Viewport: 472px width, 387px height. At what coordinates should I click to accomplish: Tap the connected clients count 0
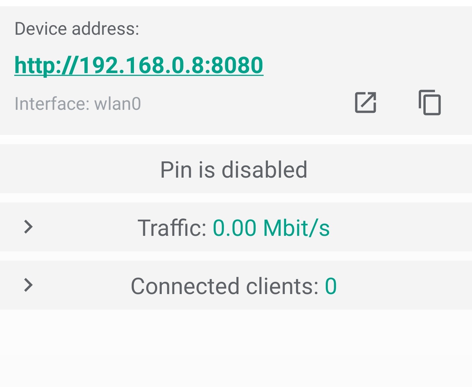pos(330,286)
